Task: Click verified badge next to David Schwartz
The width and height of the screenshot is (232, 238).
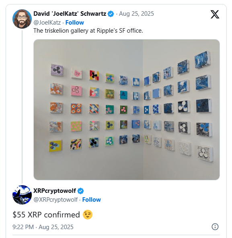Action: point(111,14)
